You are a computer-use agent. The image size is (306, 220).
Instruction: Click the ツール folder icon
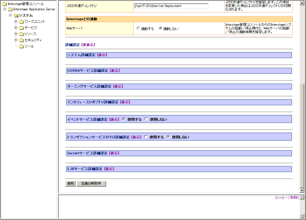tap(21, 46)
